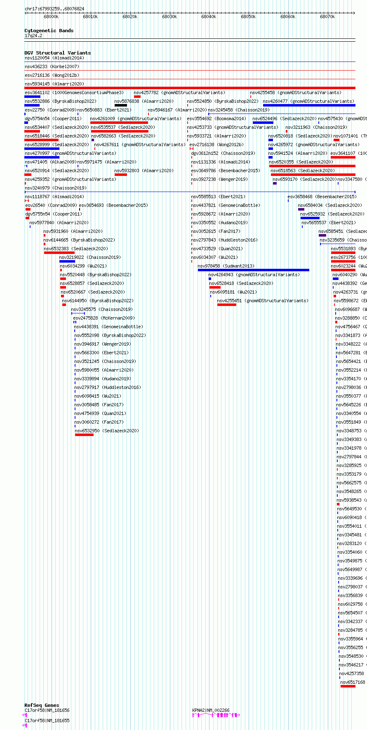Click the black bar under nsv5876838

pos(121,105)
